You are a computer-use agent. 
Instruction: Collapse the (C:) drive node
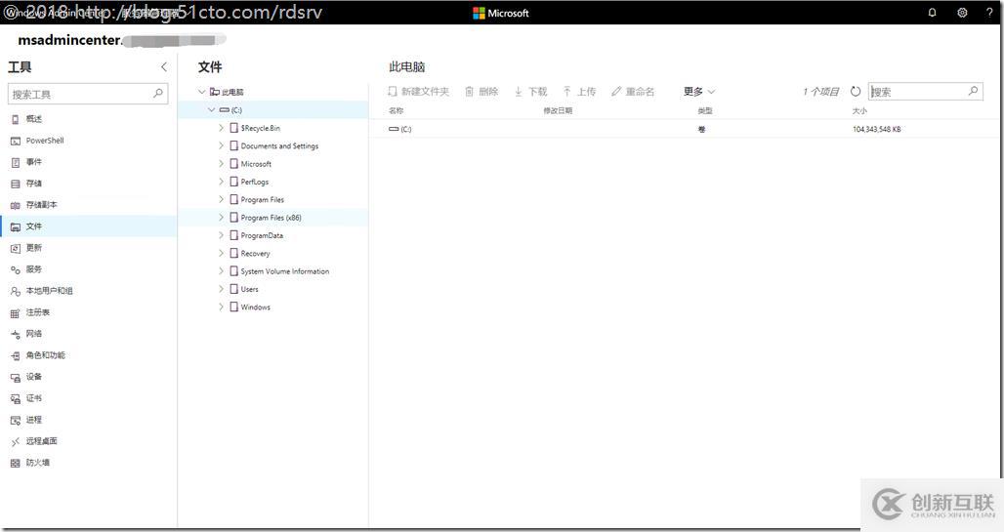tap(212, 110)
